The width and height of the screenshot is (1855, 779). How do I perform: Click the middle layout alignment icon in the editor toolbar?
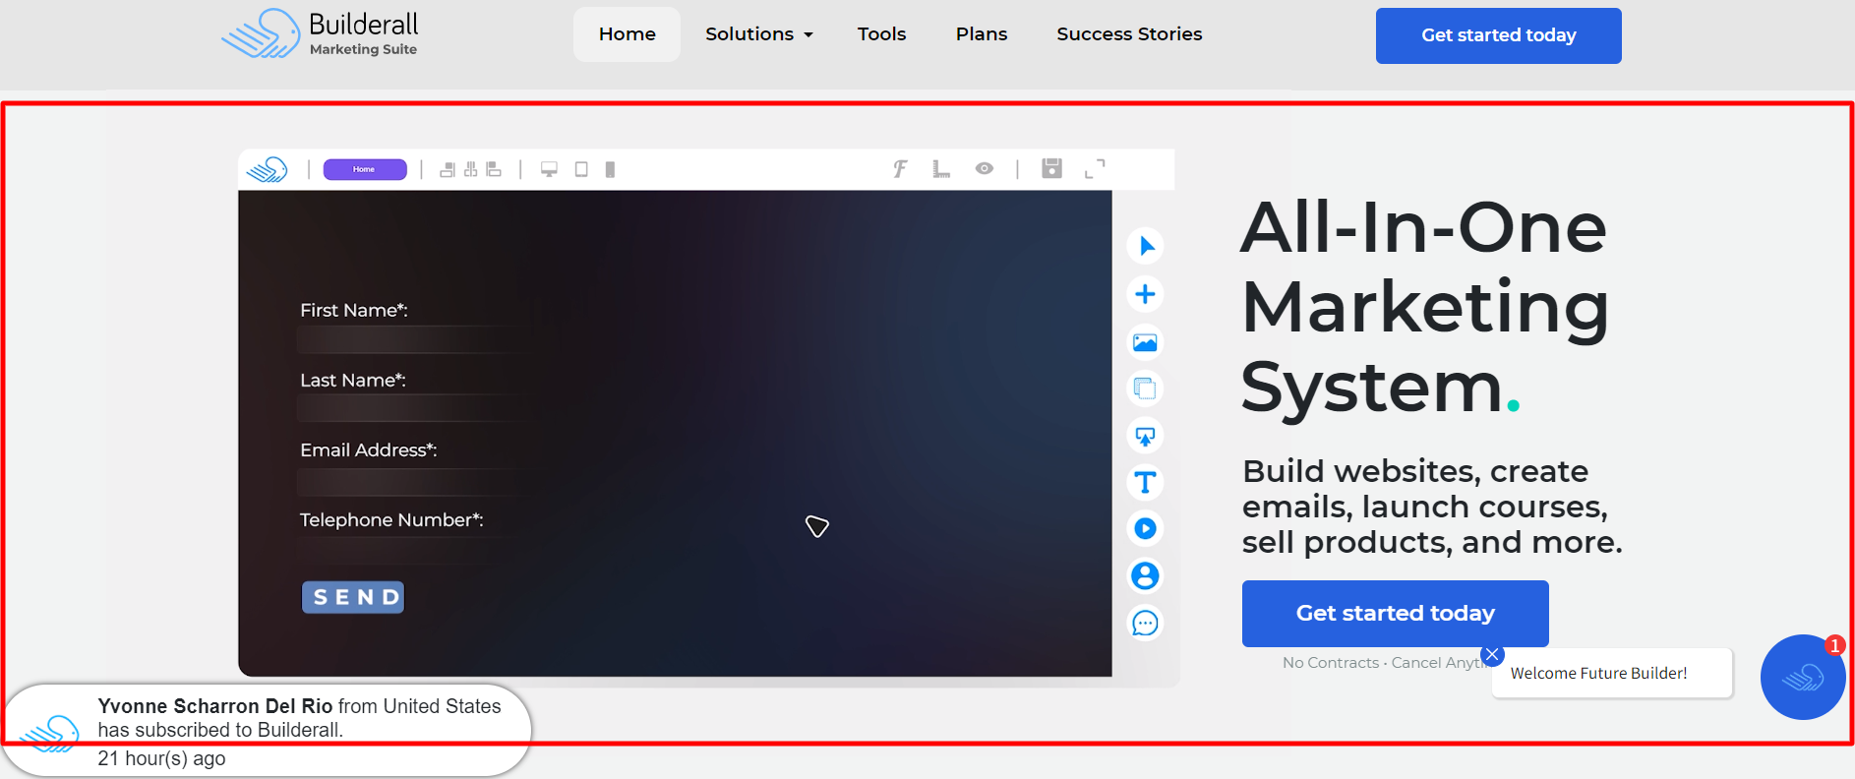tap(471, 169)
